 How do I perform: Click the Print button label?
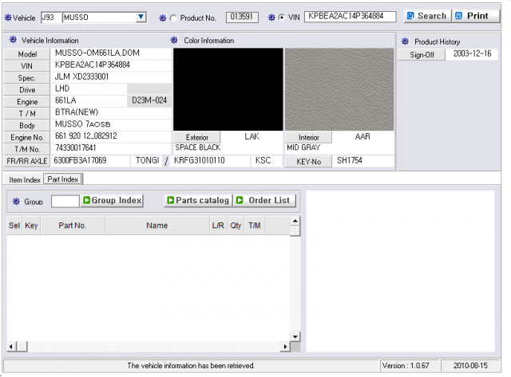click(x=477, y=16)
